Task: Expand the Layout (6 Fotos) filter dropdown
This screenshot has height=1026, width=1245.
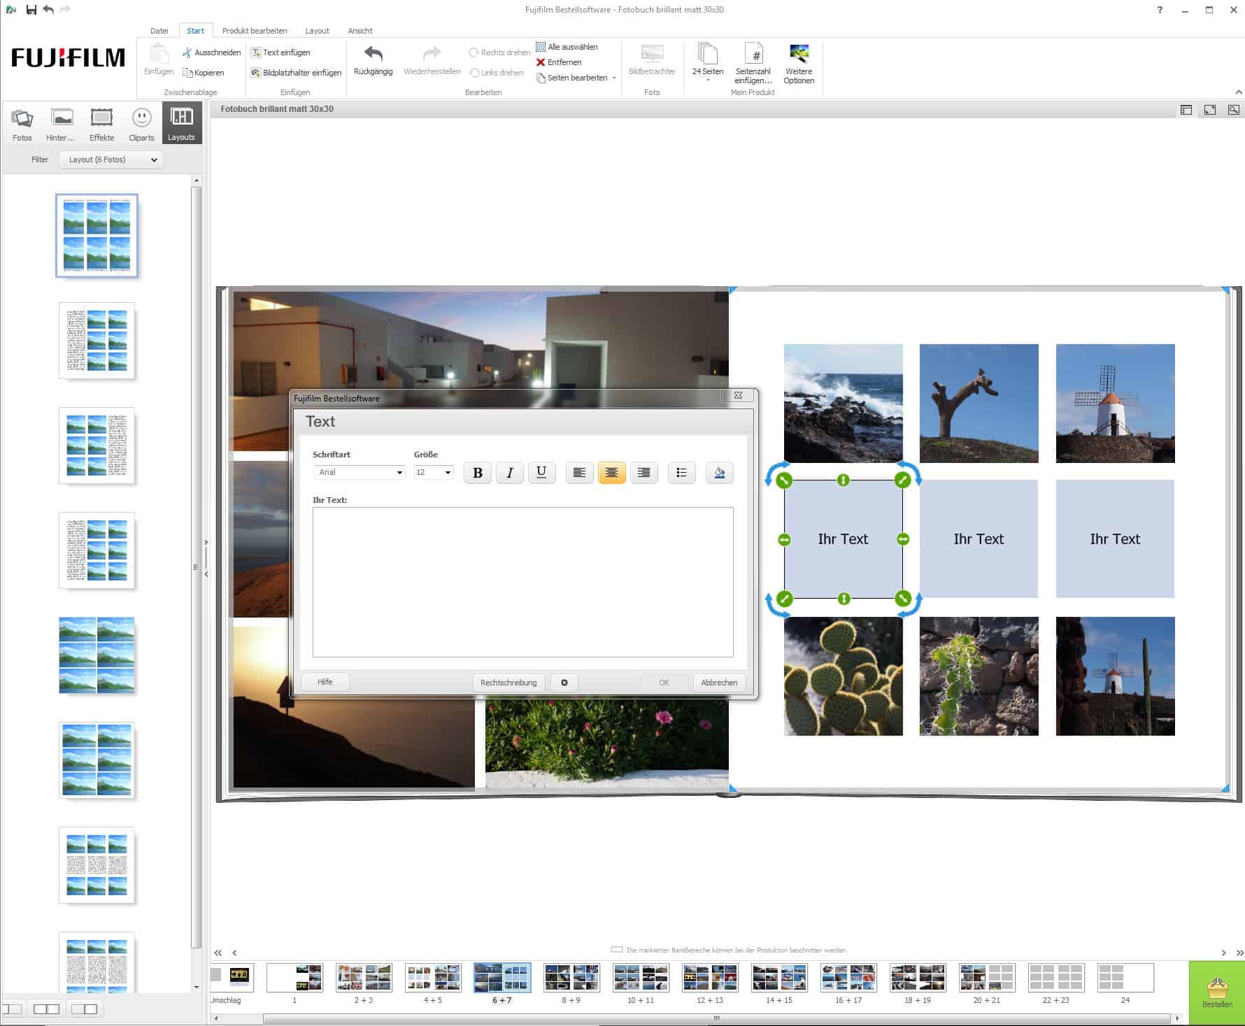Action: pos(111,160)
